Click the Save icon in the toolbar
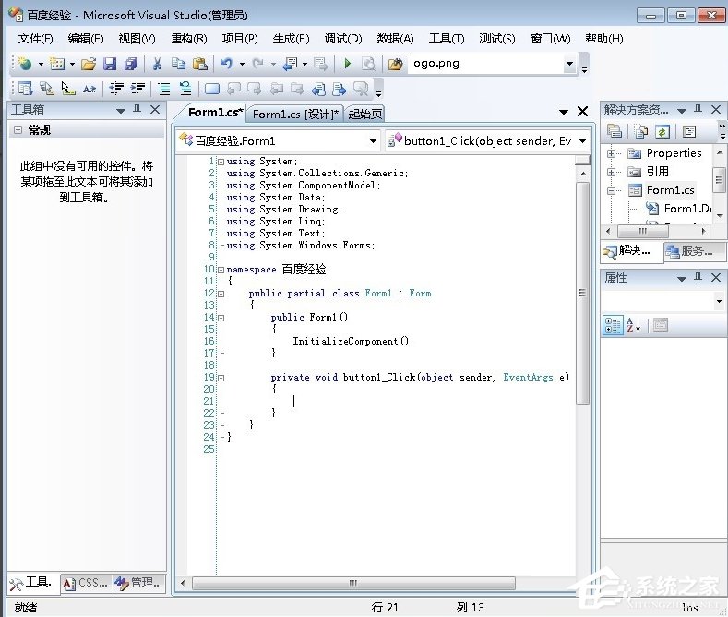The image size is (728, 617). coord(110,64)
